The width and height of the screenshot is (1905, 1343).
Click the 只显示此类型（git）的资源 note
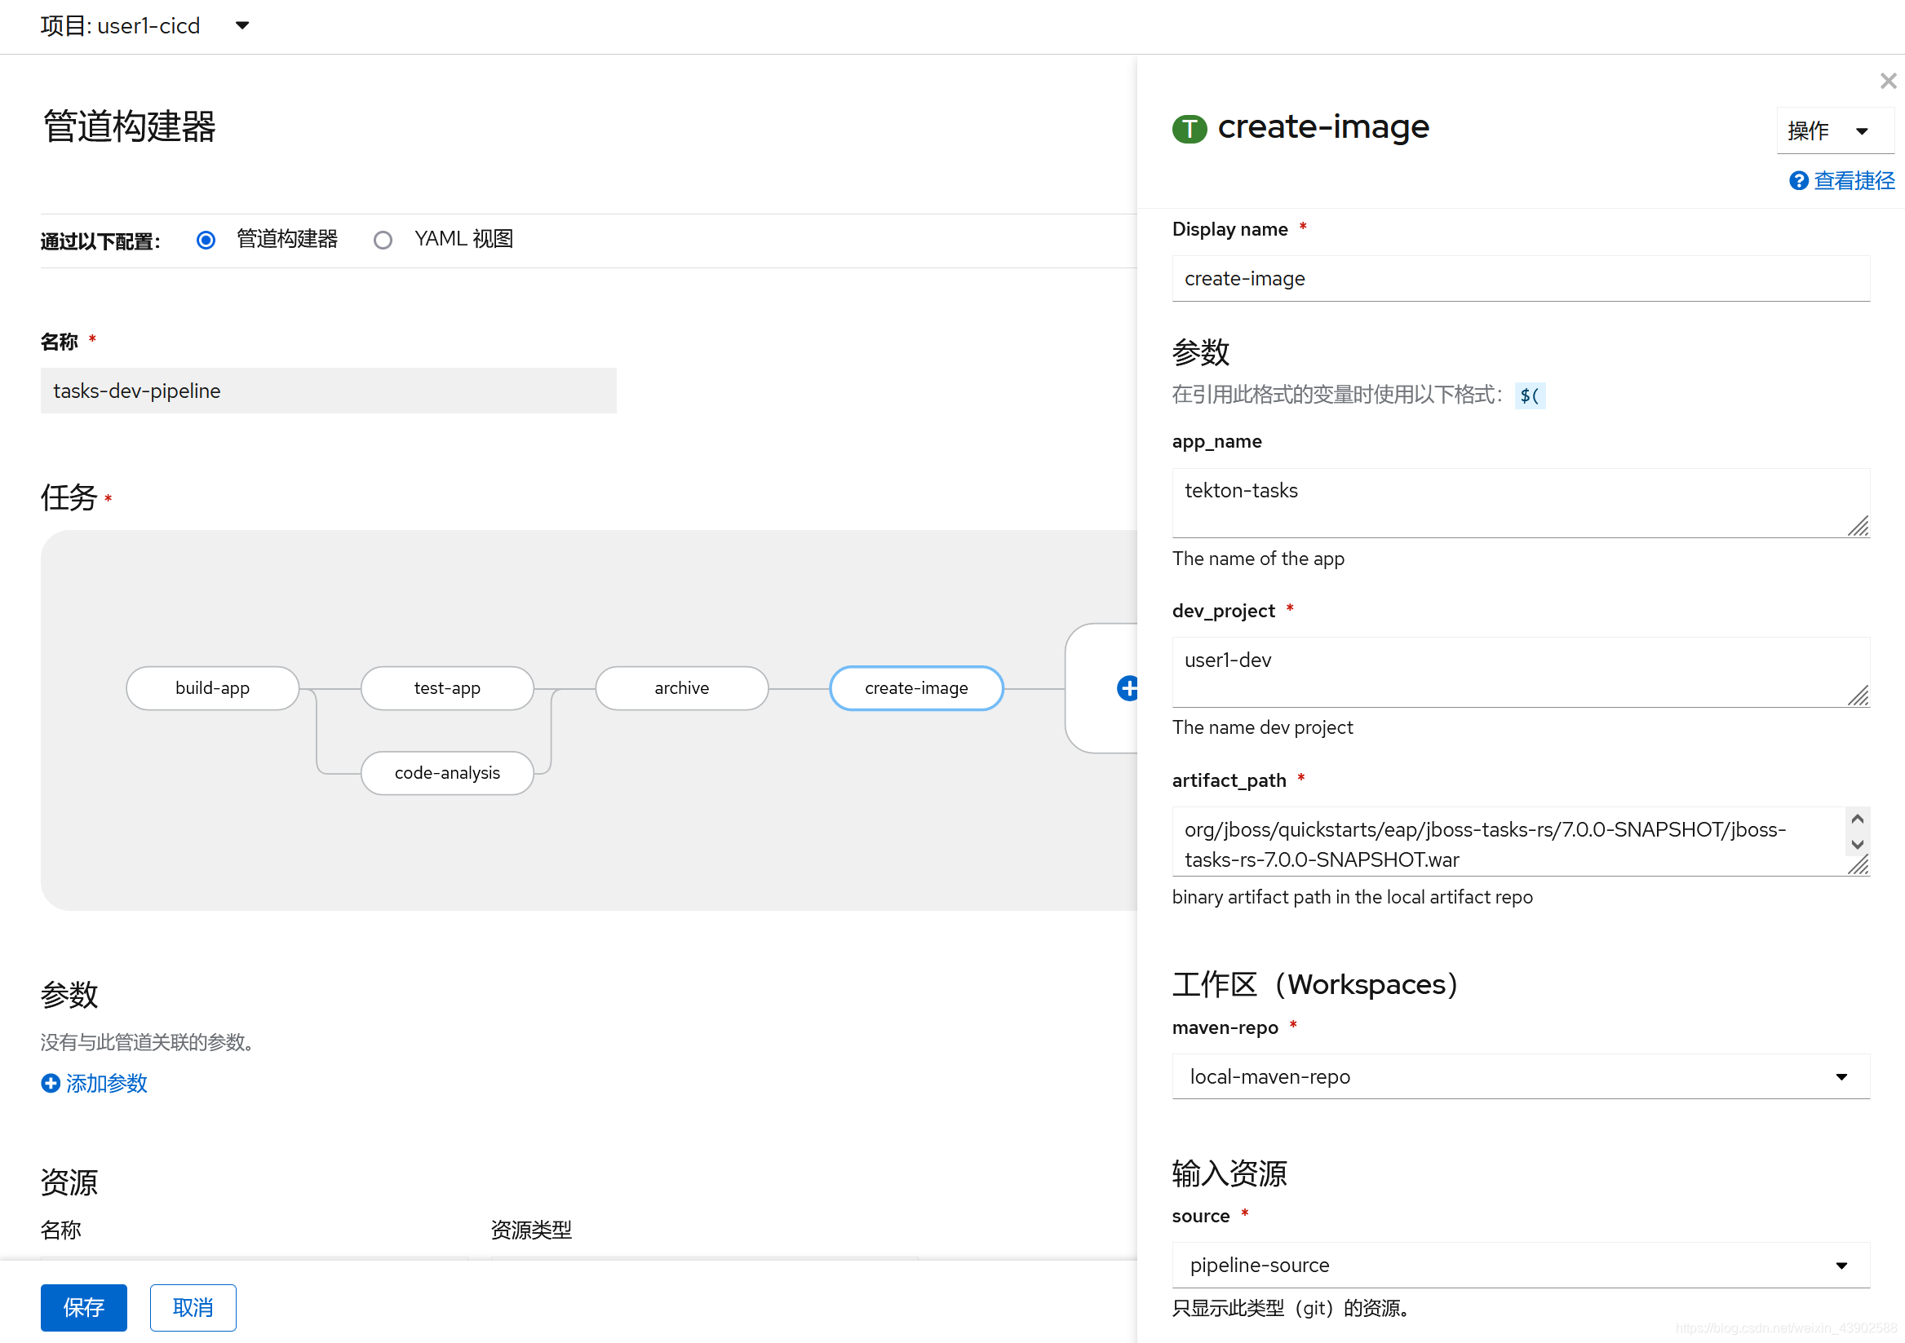coord(1290,1308)
